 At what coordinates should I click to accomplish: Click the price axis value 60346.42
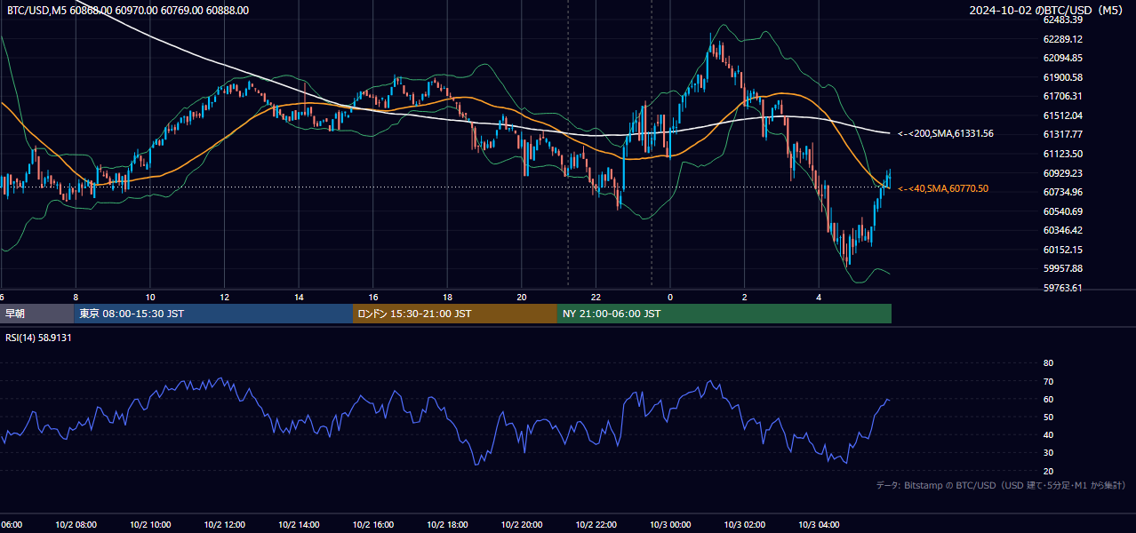pos(1062,230)
